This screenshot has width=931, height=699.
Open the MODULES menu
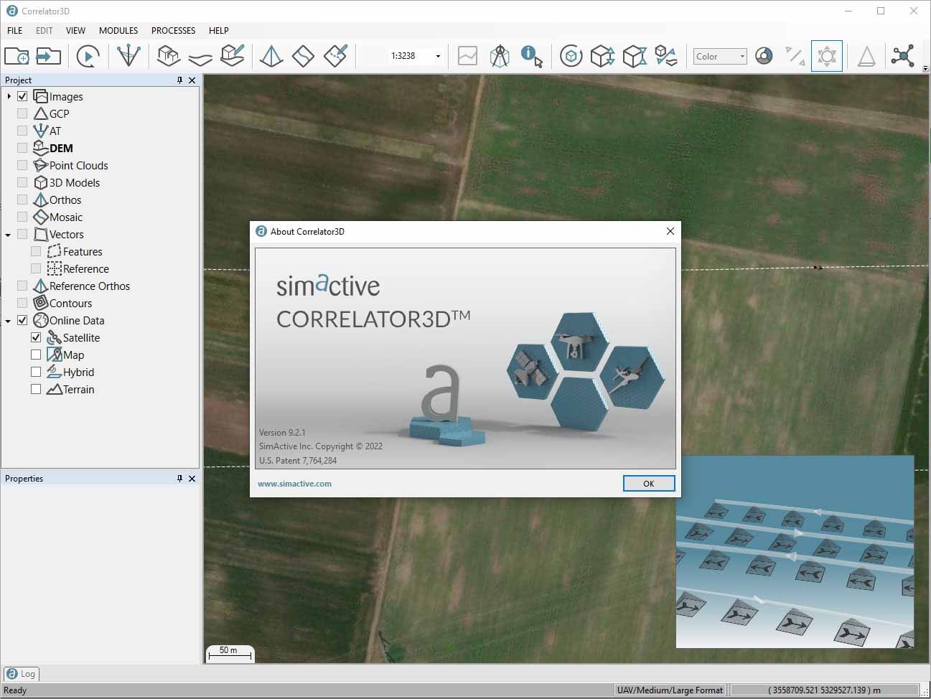[118, 31]
